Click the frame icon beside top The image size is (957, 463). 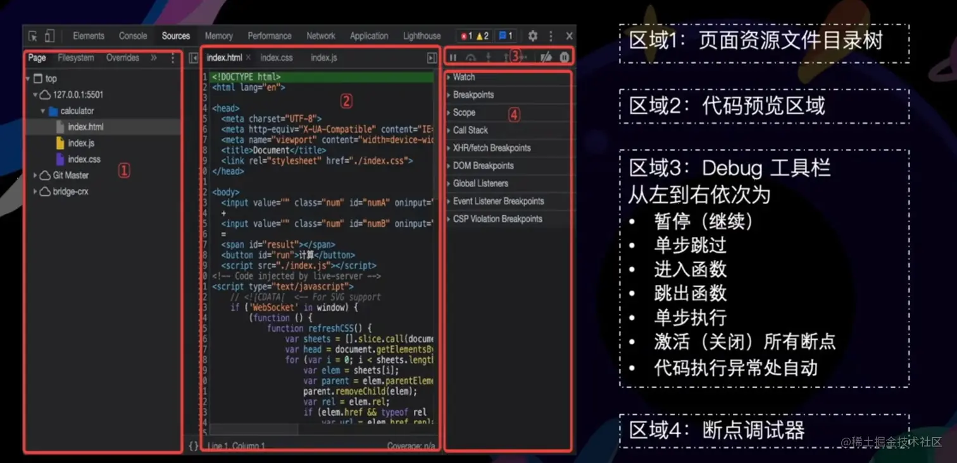(38, 79)
